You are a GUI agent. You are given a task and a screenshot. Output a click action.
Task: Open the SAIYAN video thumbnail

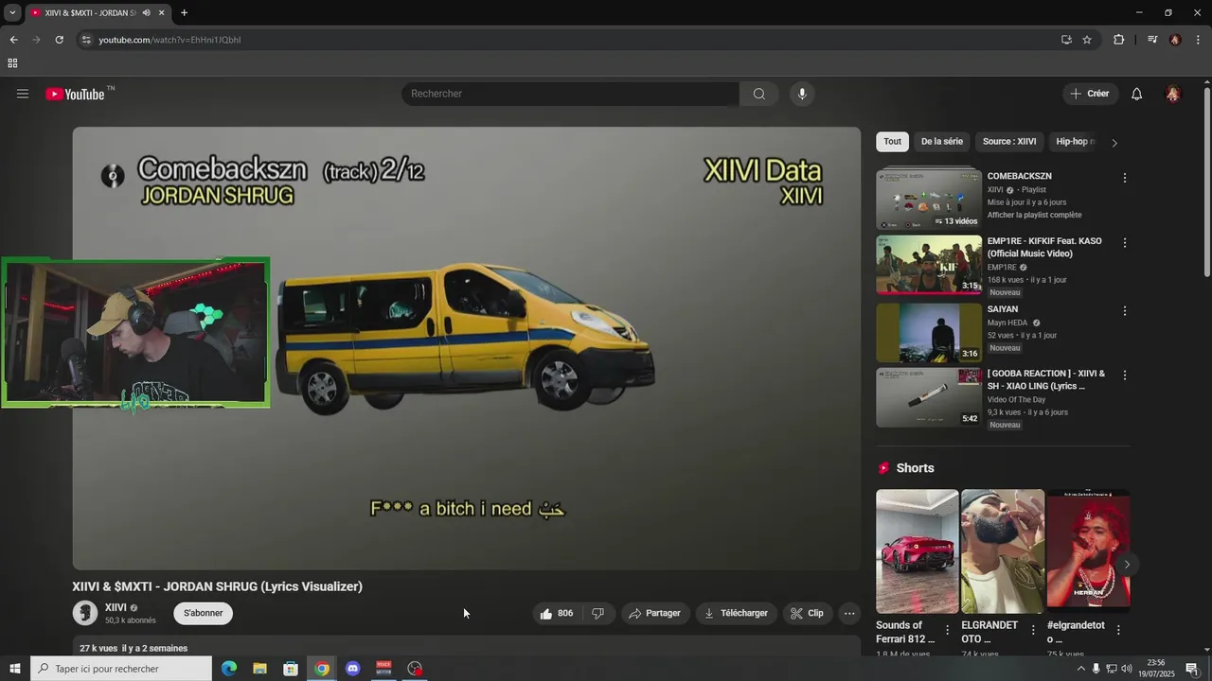(929, 332)
